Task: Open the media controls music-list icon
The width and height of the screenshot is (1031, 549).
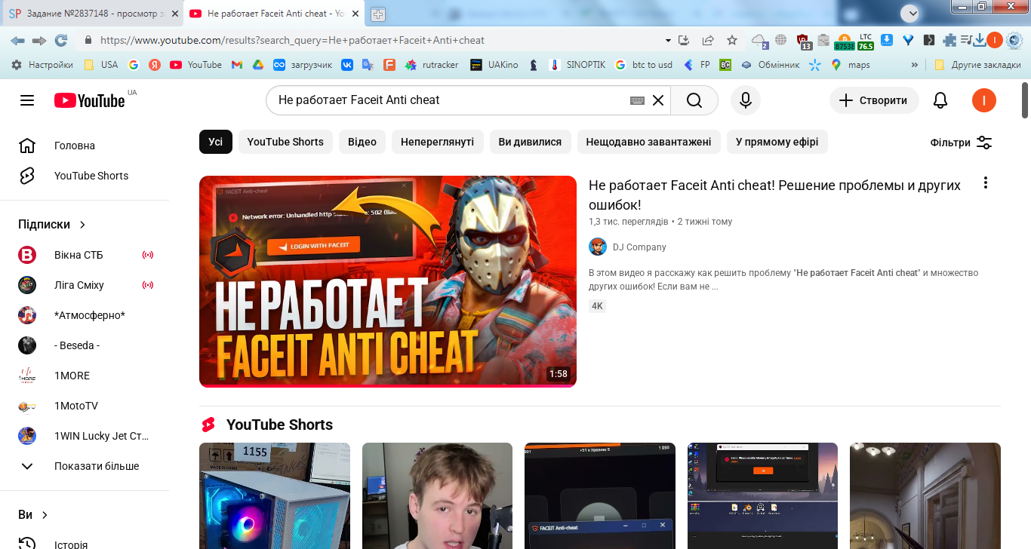Action: pyautogui.click(x=966, y=40)
